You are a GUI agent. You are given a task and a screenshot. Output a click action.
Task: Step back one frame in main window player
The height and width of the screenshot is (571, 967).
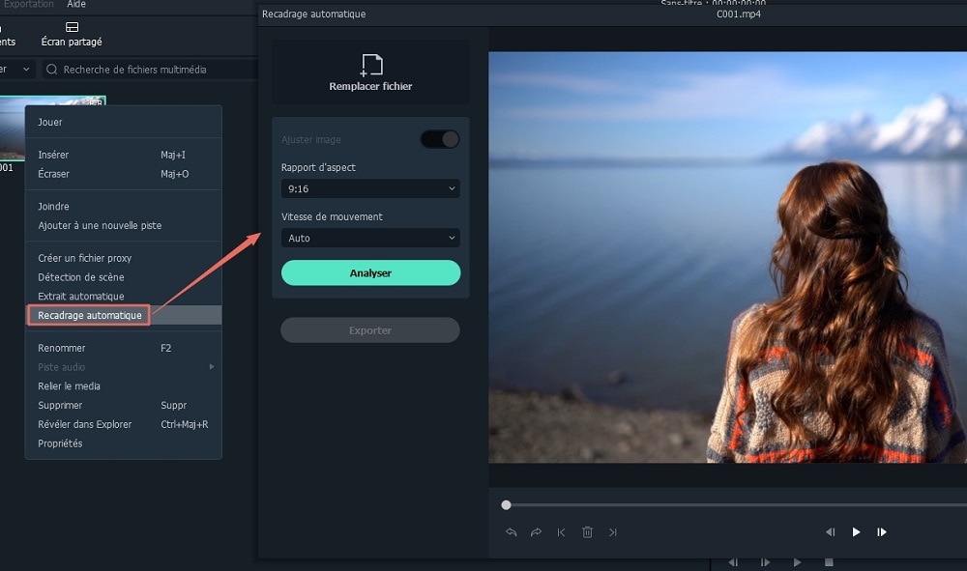733,562
